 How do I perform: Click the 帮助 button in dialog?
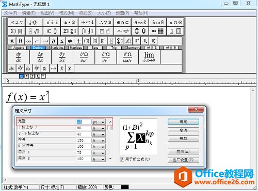tap(183, 138)
